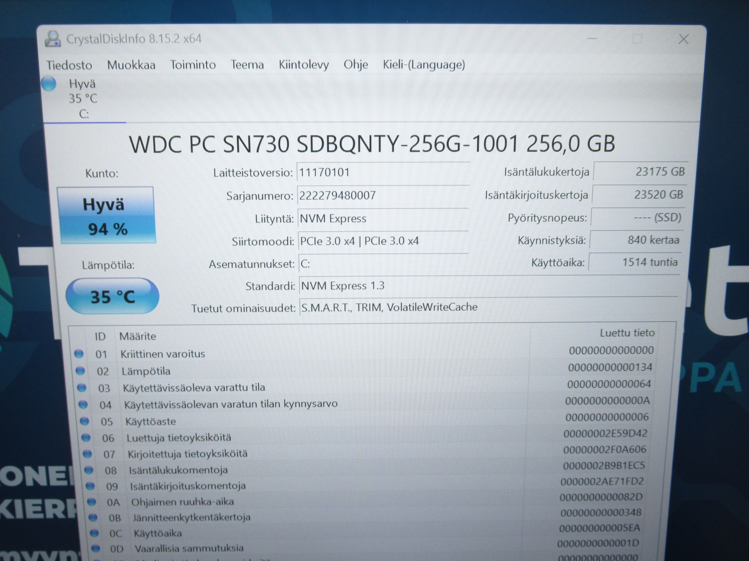Click the Sarjanumero field value
Screen dimensions: 749x561
click(x=384, y=195)
